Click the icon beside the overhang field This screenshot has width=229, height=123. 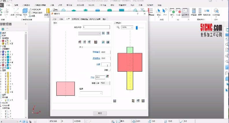tap(107, 77)
